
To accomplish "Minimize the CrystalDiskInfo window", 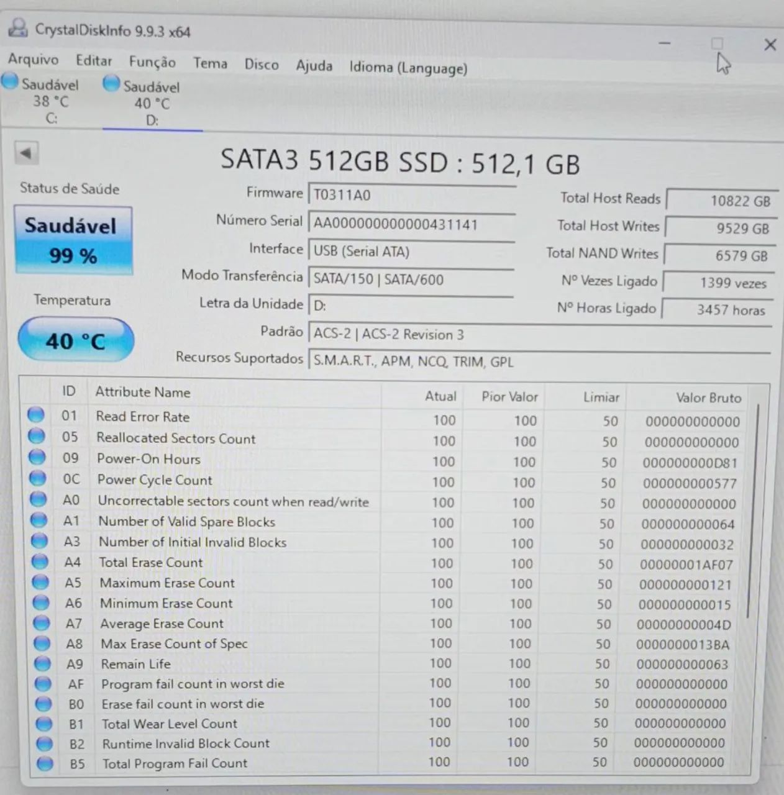I will [665, 43].
